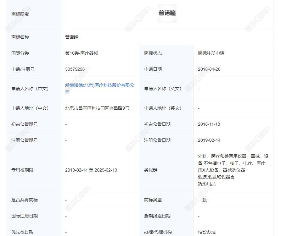Select status value 商标注册申请
The image size is (281, 236).
tap(211, 53)
